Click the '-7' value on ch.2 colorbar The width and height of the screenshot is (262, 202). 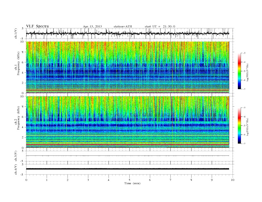tap(244, 144)
